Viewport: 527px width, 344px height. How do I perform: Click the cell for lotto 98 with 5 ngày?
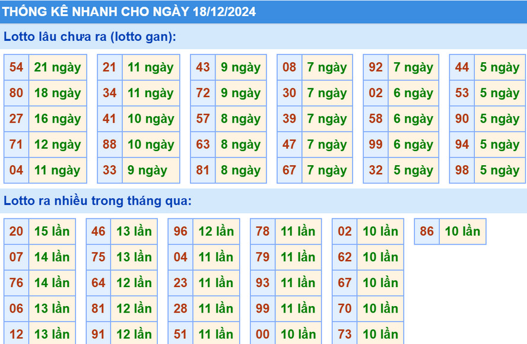[487, 171]
